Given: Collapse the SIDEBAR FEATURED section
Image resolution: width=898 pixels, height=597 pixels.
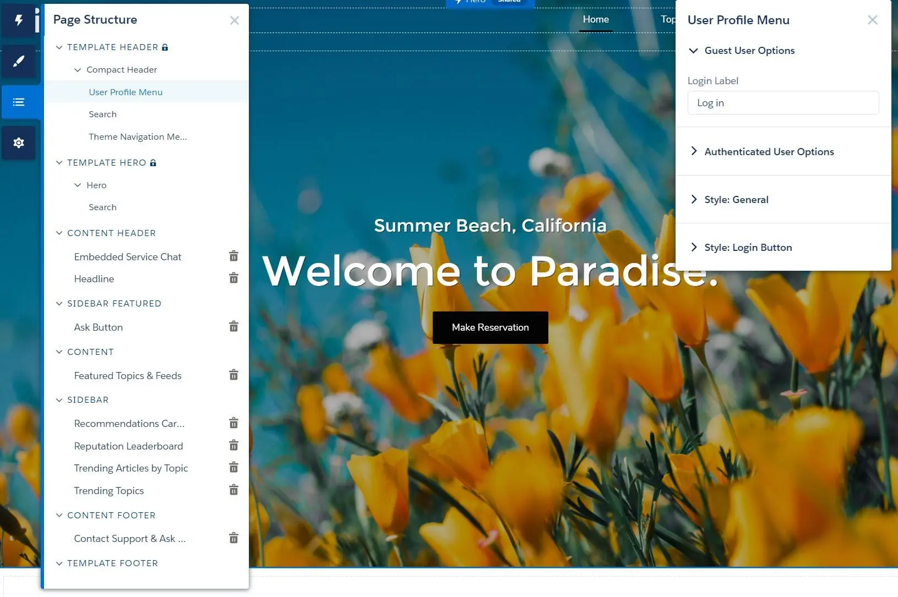Looking at the screenshot, I should point(59,304).
